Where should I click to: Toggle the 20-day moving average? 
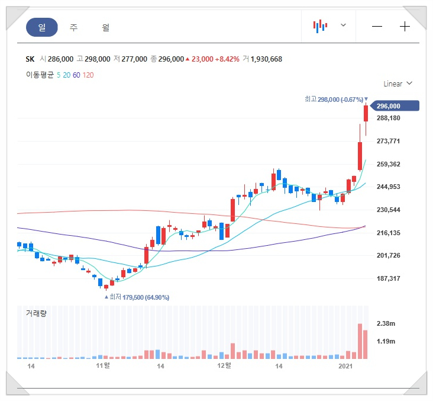coord(67,75)
